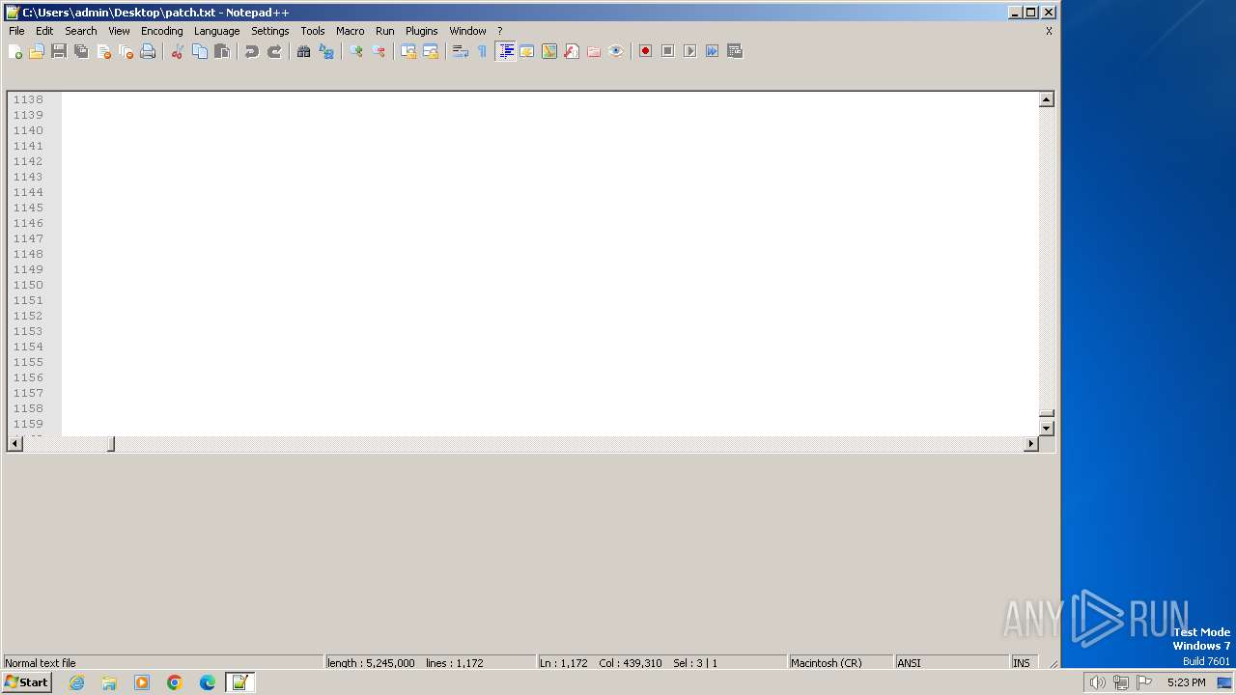1236x695 pixels.
Task: Toggle synchronize vertical scrolling
Action: click(408, 51)
